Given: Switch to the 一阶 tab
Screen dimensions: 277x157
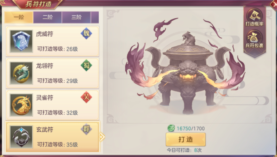Looking at the screenshot, I should tap(19, 17).
